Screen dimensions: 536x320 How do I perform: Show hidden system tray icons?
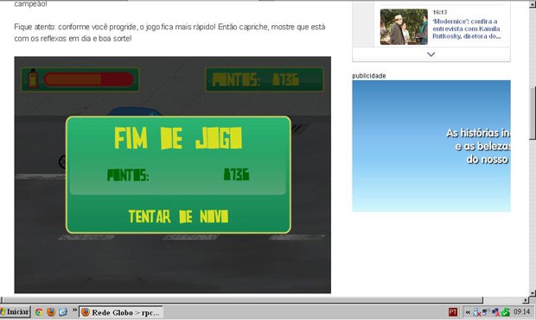468,312
